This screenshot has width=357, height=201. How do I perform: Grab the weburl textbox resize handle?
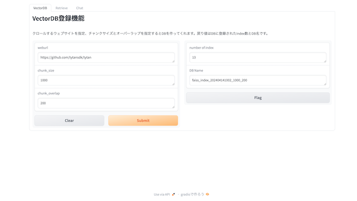[x=173, y=61]
